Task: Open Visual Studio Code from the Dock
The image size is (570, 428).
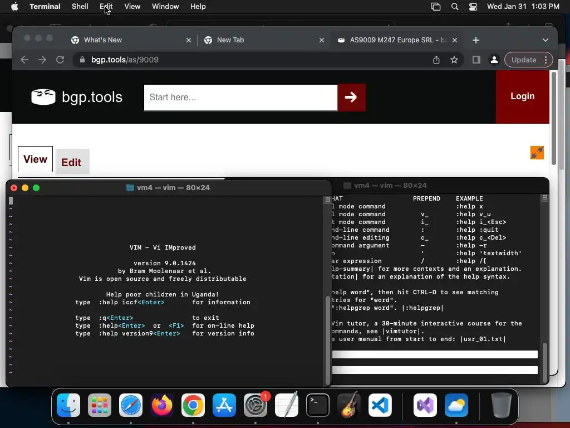Action: coord(380,405)
